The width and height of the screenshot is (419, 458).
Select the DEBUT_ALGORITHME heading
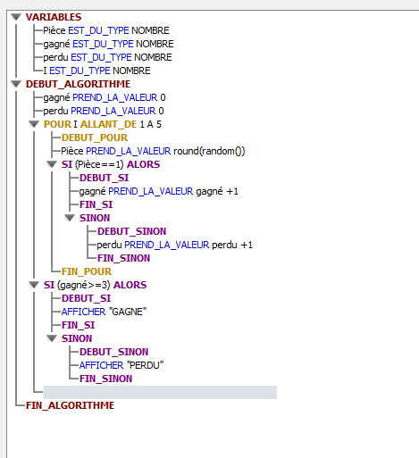(78, 84)
